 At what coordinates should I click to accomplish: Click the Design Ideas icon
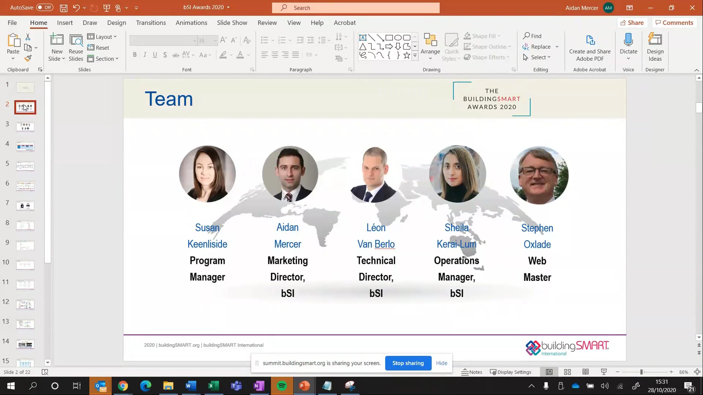tap(655, 47)
